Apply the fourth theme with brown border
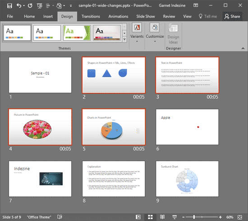The height and width of the screenshot is (221, 248). (x=107, y=33)
